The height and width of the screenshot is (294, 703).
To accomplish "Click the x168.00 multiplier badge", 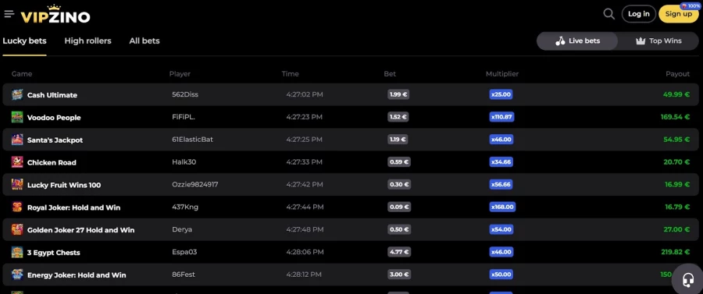I will click(x=502, y=207).
